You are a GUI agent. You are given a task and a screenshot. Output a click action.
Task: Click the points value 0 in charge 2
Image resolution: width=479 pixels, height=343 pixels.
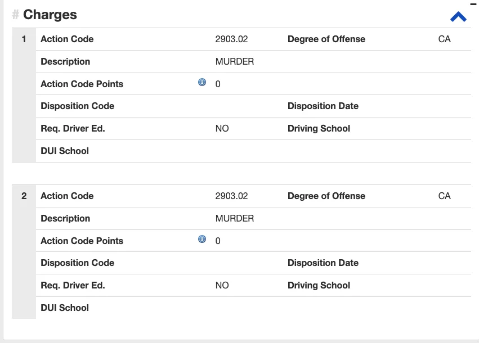click(218, 241)
